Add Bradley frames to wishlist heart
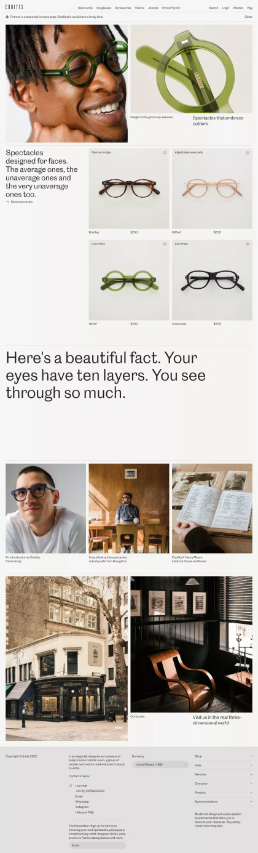Image resolution: width=258 pixels, height=853 pixels. pos(165,153)
